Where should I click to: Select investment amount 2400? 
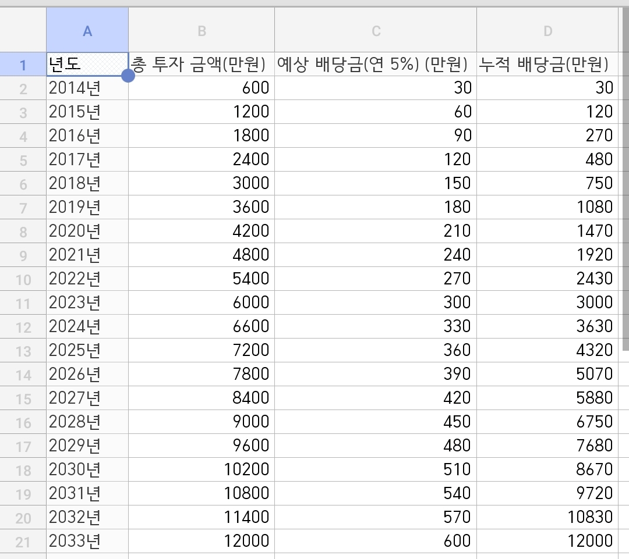tap(202, 159)
